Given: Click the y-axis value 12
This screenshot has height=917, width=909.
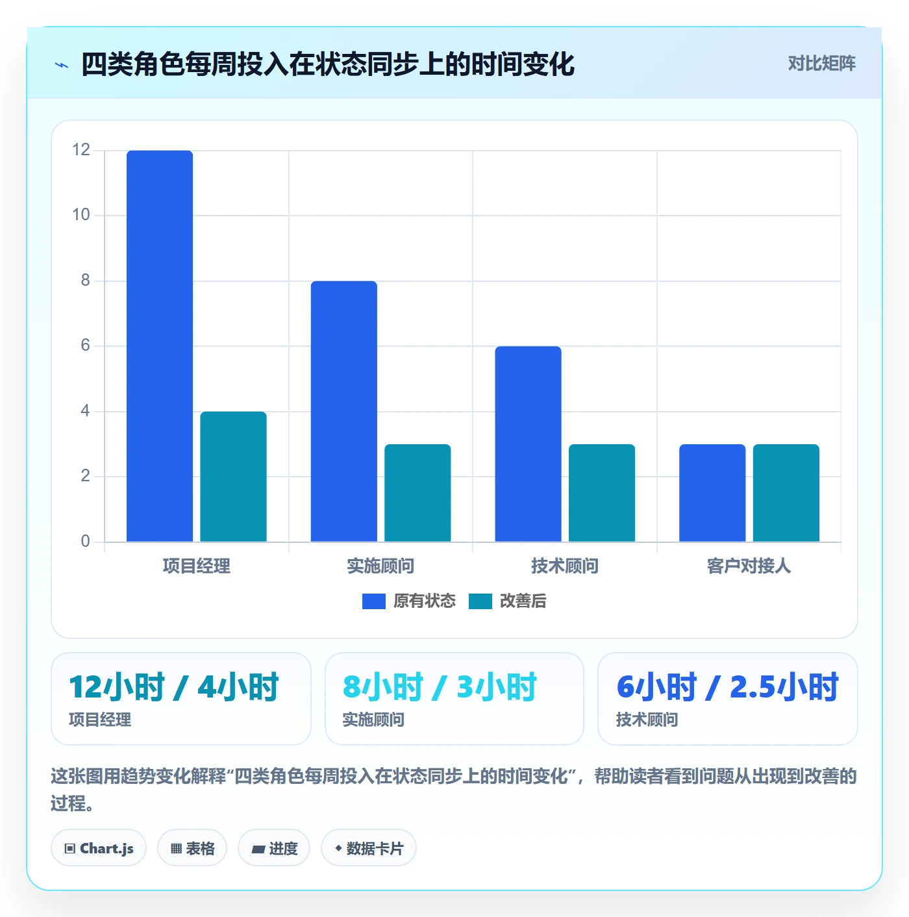Looking at the screenshot, I should 81,150.
